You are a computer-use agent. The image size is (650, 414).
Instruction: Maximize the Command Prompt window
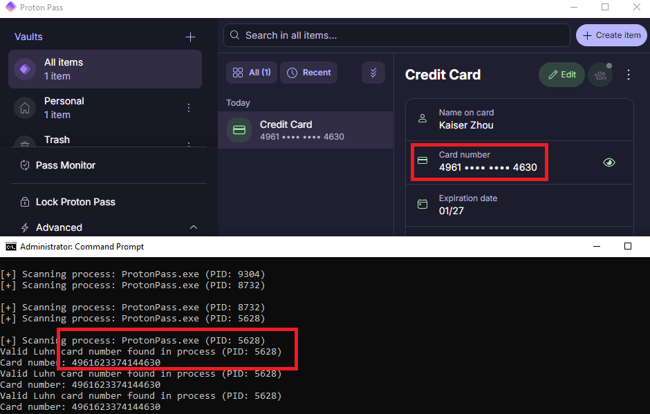[628, 247]
